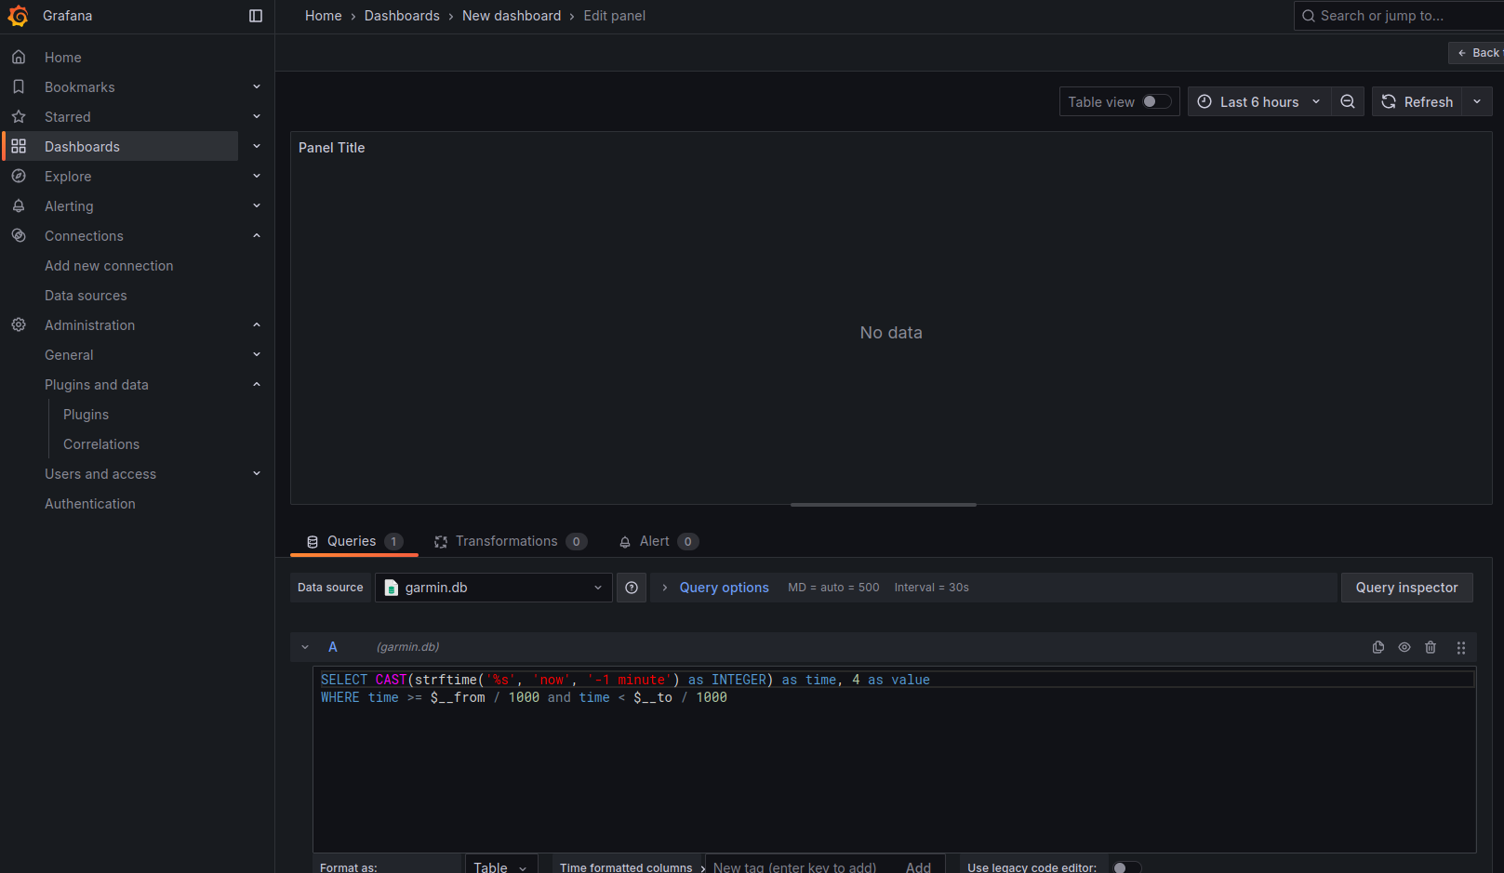Click the Home house icon in sidebar

19,58
